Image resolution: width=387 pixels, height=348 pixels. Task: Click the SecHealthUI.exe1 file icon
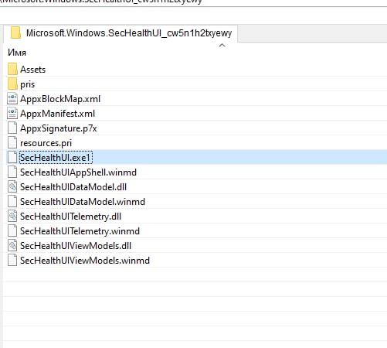[x=12, y=157]
